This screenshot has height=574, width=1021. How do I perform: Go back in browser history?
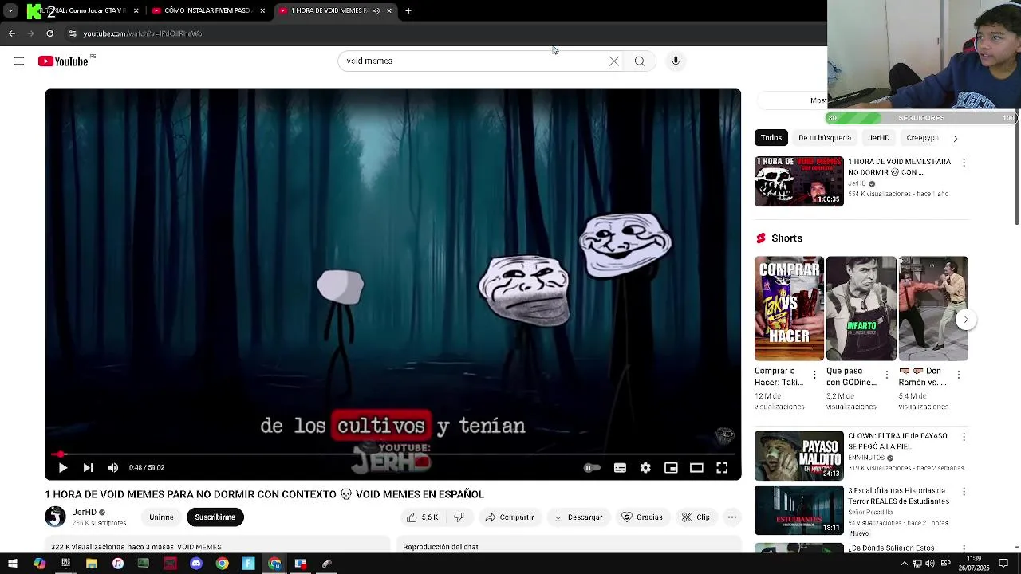[x=11, y=33]
